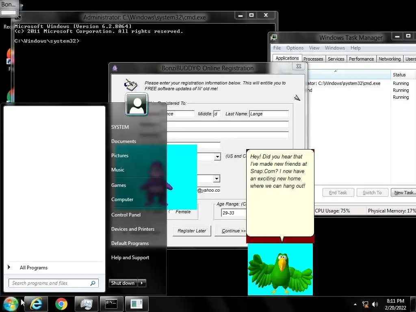Screen dimensions: 416x312
Task: Open Pictures from Start menu
Action: point(120,156)
